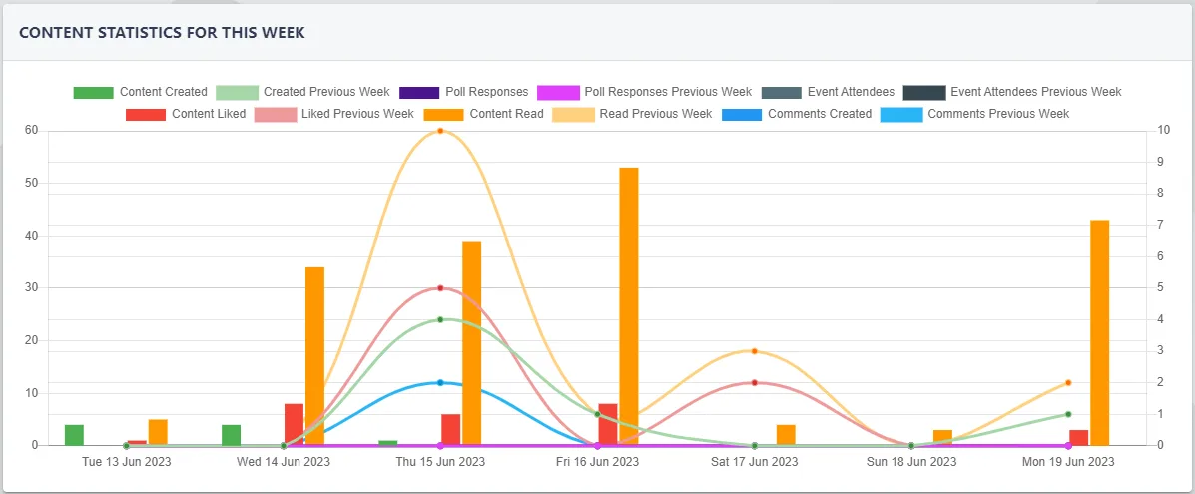Click the Sat 17 Jun 2023 axis label

pos(755,462)
